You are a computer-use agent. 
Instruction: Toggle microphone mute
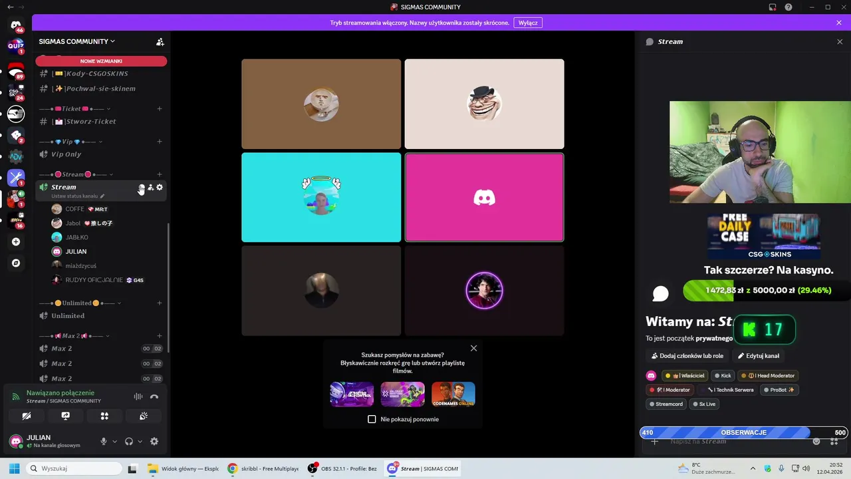103,441
